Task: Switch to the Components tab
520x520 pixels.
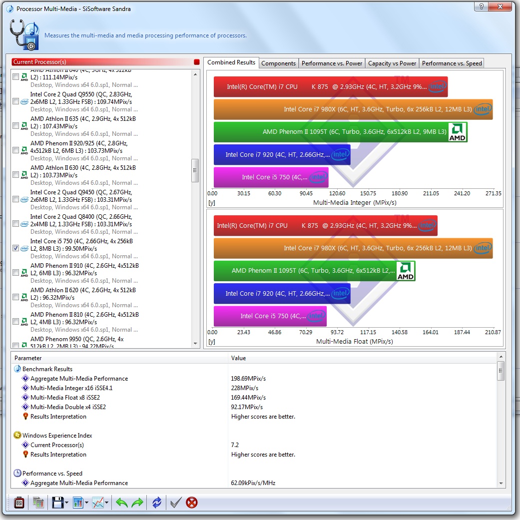Action: [278, 63]
